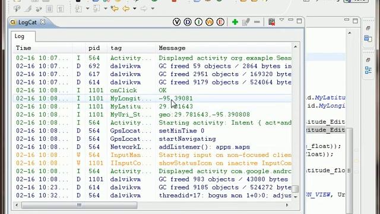Select 'GC freed 2951 objects' log row
The image size is (380, 214).
coord(152,74)
